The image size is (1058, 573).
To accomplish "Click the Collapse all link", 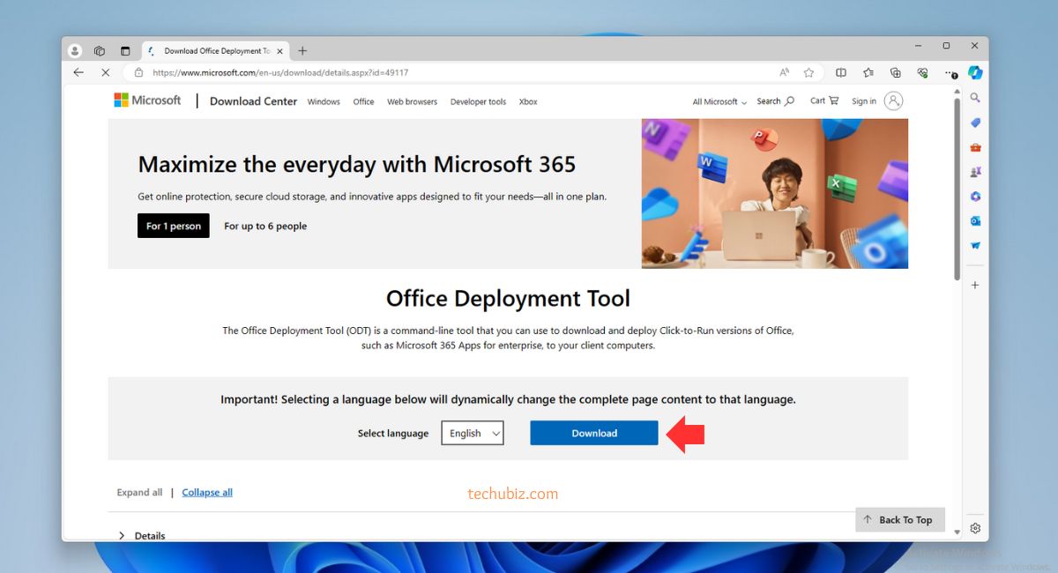I will 207,493.
